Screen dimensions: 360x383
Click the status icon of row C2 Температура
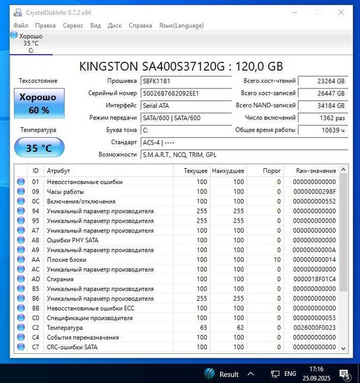click(x=21, y=327)
